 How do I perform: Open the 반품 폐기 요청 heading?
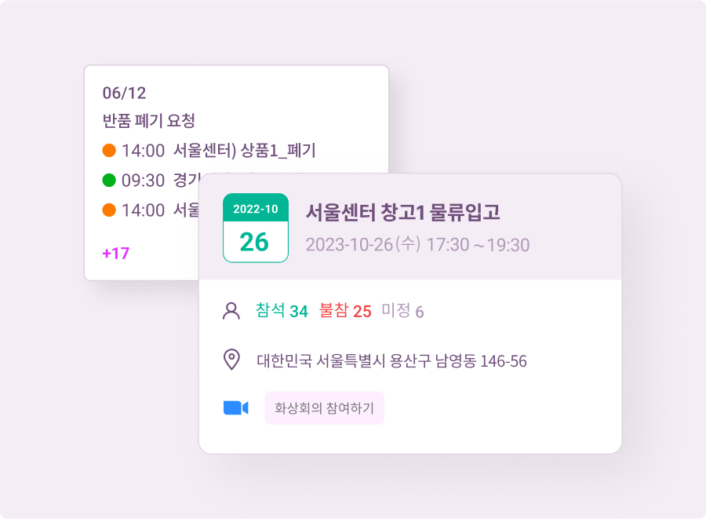[148, 121]
